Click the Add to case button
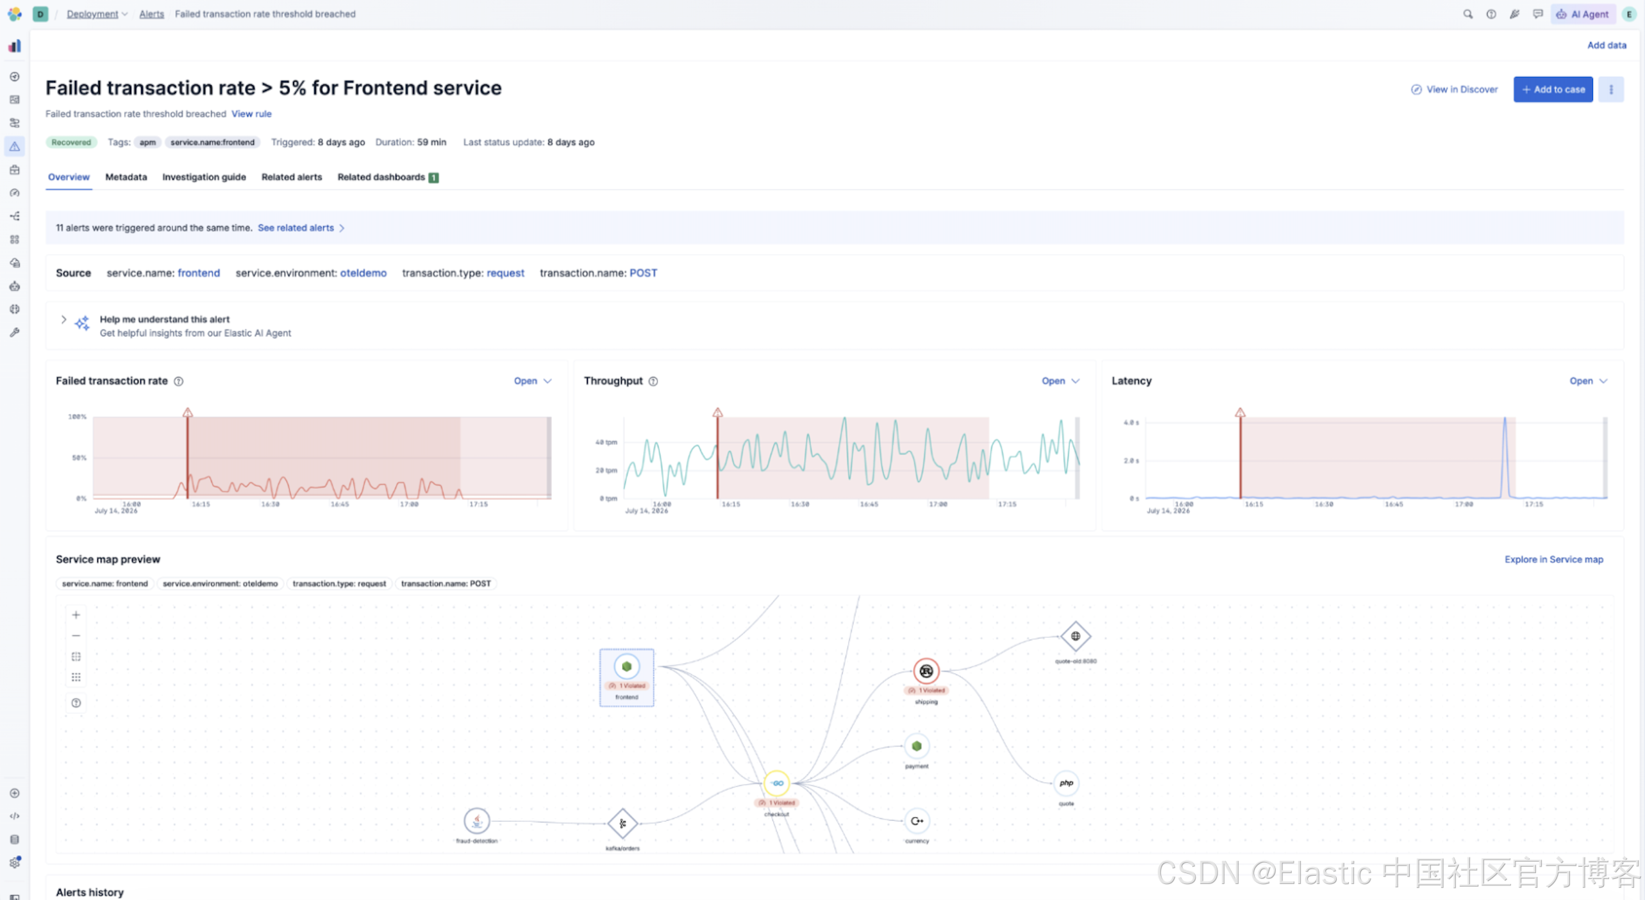 pyautogui.click(x=1553, y=90)
